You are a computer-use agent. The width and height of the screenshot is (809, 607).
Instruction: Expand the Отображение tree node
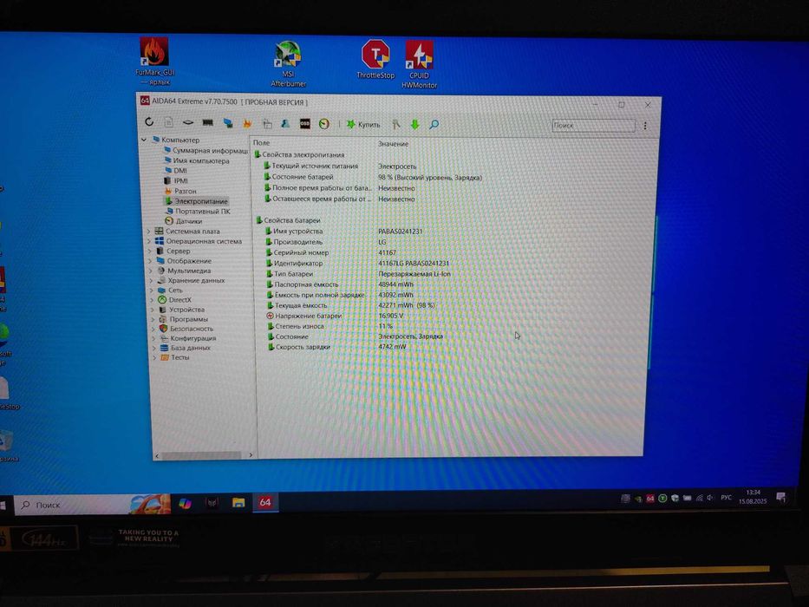(x=150, y=261)
